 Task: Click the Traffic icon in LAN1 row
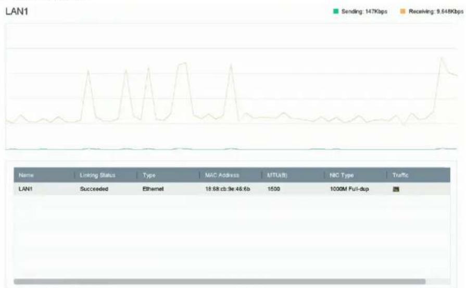(396, 189)
